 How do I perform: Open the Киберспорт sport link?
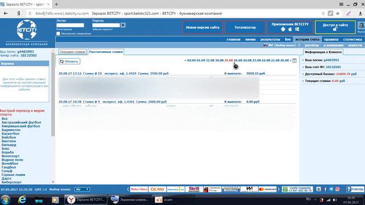tap(11, 182)
